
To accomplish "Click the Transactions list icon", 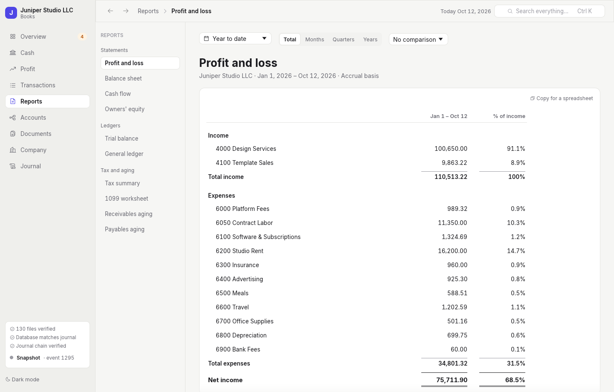I will [x=13, y=85].
